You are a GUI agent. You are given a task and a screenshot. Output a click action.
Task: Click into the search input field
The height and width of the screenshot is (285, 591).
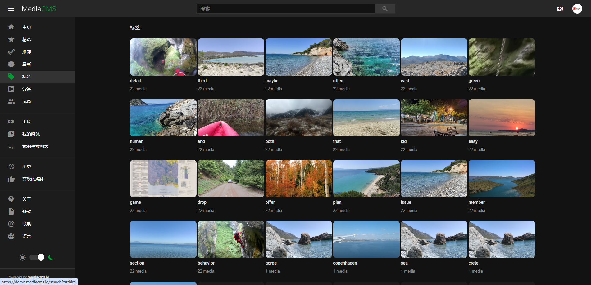pyautogui.click(x=286, y=9)
